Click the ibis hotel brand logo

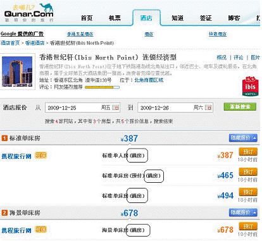pos(251,87)
